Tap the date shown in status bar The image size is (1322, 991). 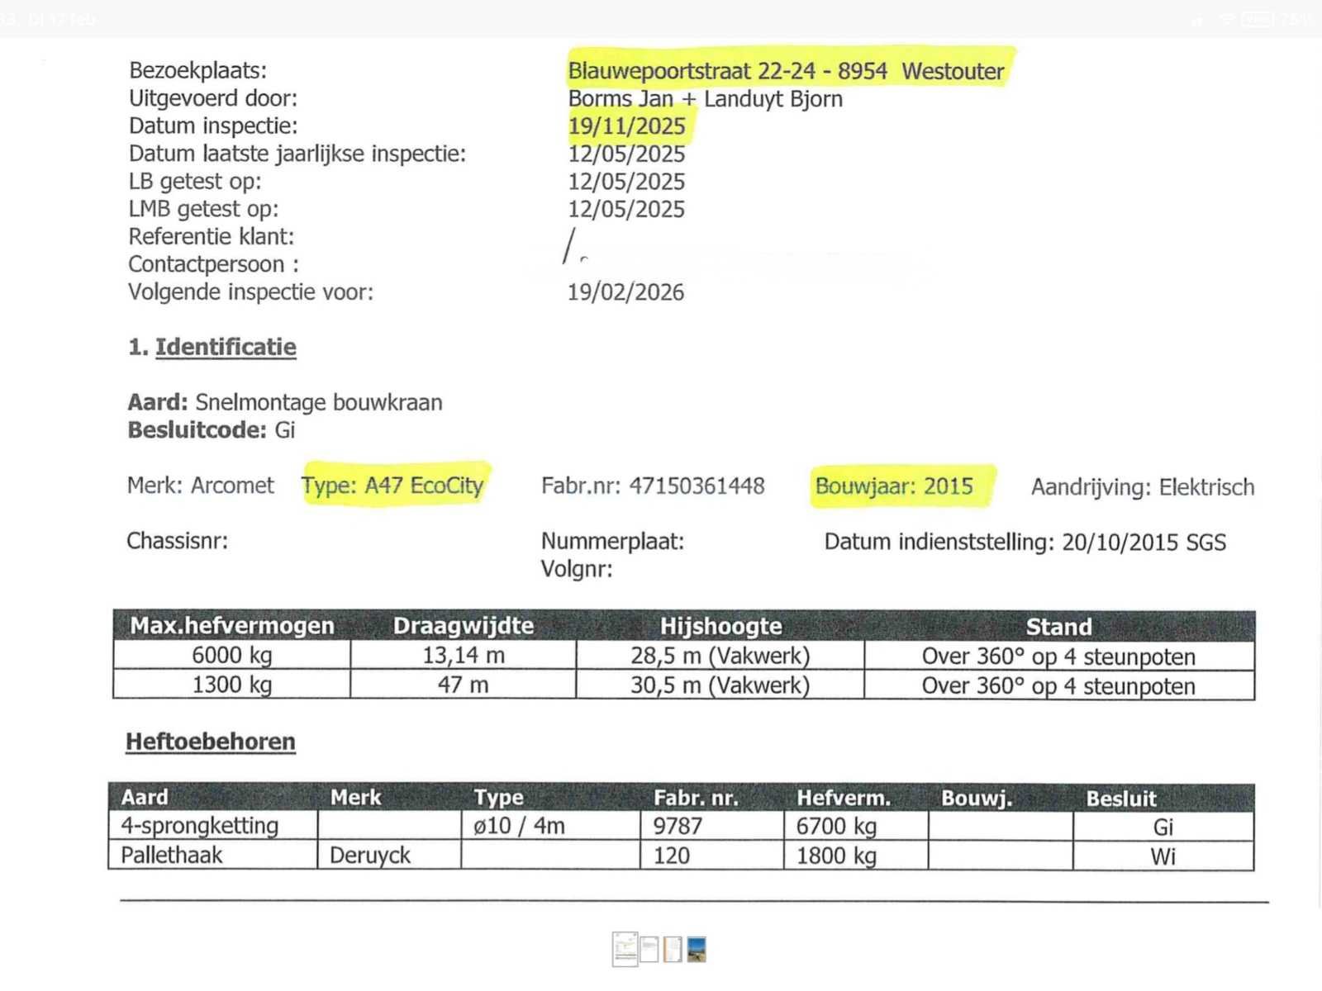62,18
